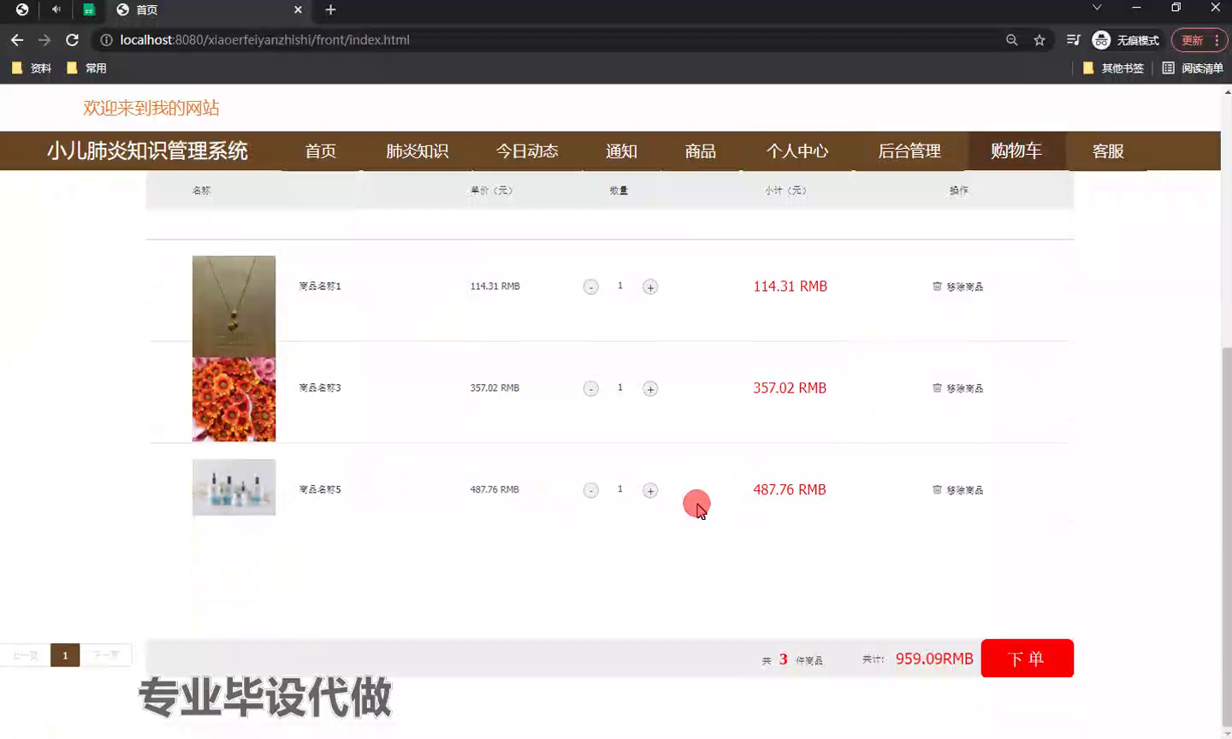Screen dimensions: 1232x739
Task: Click the 357.02 RMB subtotal
Action: tap(790, 388)
